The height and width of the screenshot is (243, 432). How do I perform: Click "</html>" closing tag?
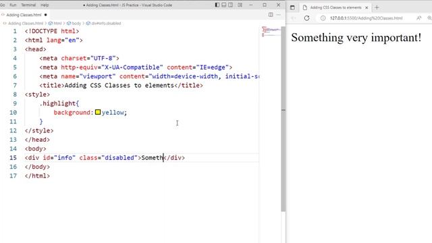click(x=37, y=175)
